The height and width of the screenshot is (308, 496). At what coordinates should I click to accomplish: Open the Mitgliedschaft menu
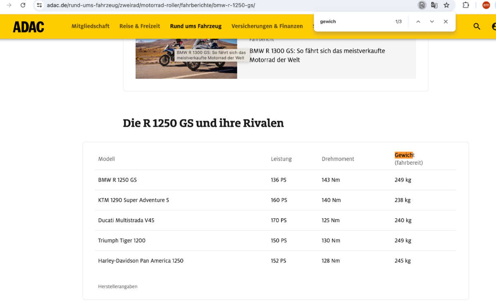point(90,26)
